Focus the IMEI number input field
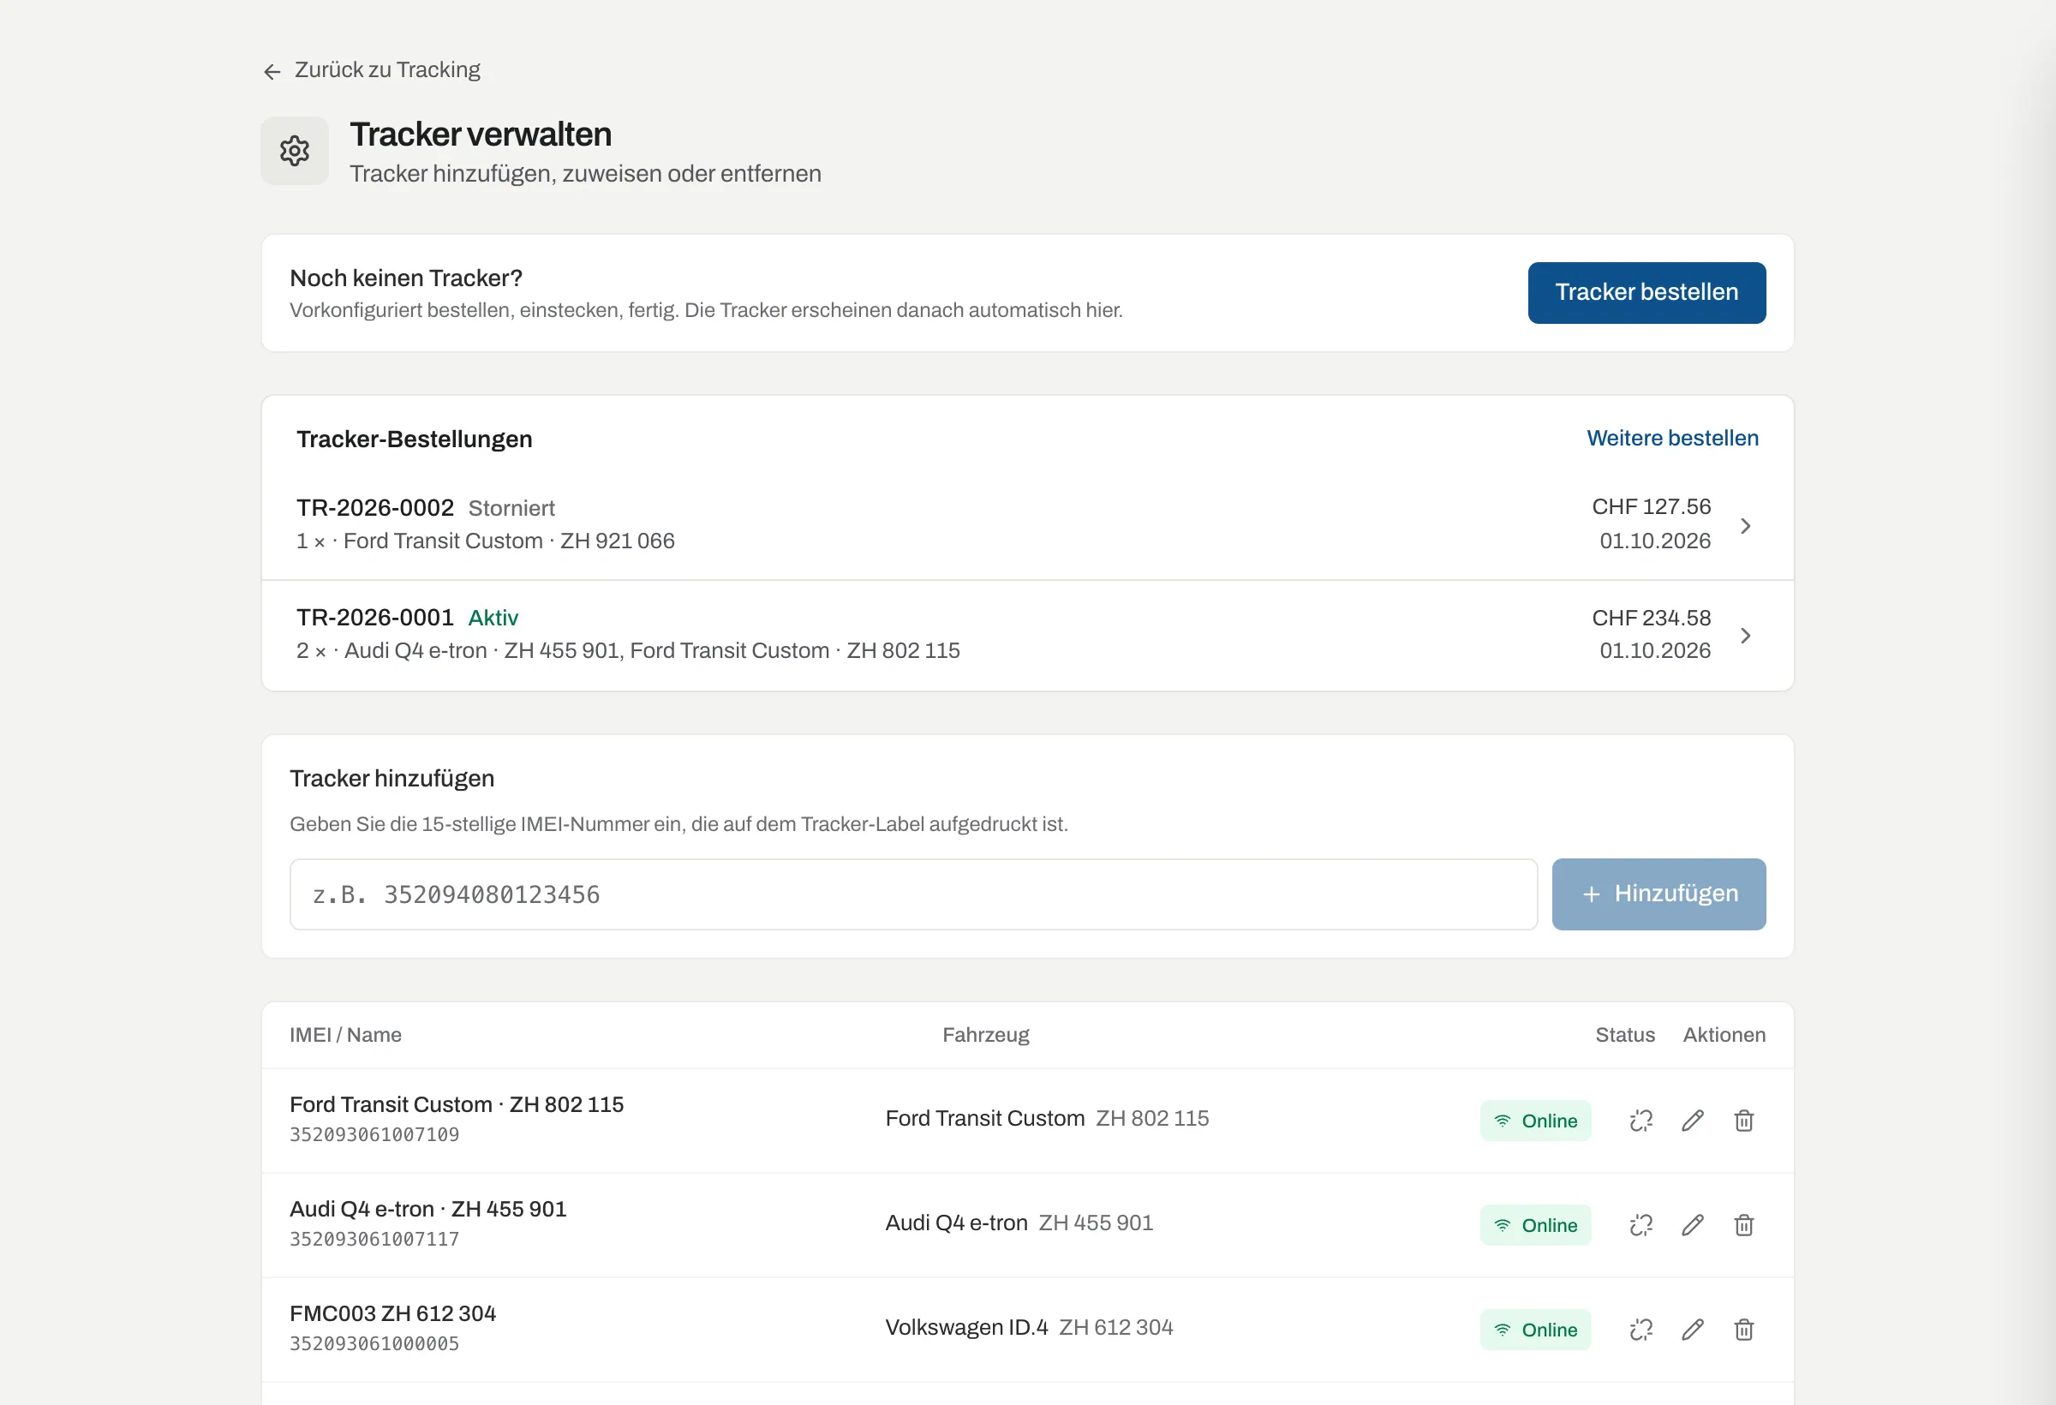 click(x=913, y=894)
